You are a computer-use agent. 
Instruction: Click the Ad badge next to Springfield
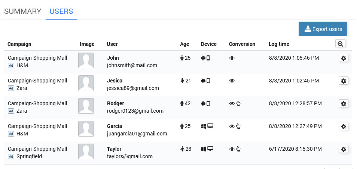pos(11,157)
